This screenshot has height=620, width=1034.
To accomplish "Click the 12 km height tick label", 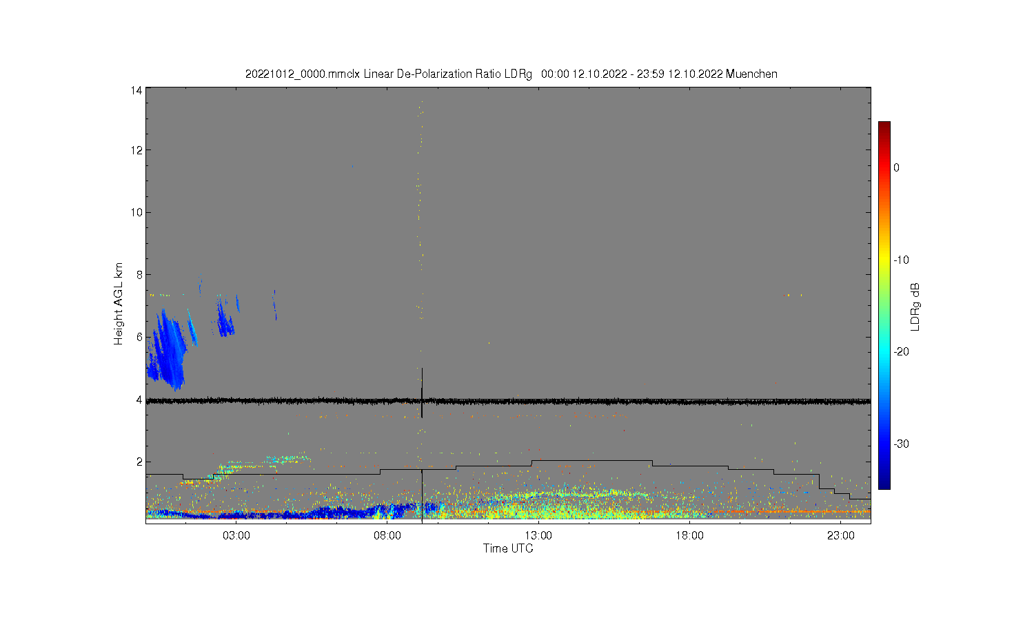I will point(136,150).
